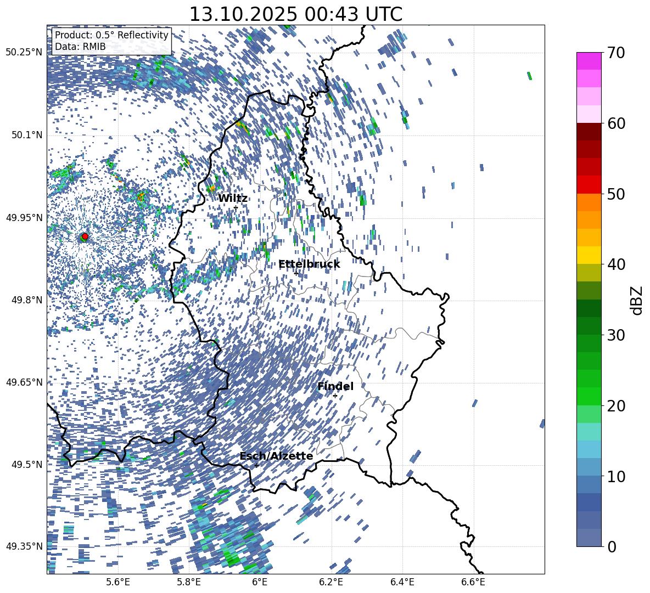Click the 49.35°N latitude label
The height and width of the screenshot is (593, 650).
24,546
